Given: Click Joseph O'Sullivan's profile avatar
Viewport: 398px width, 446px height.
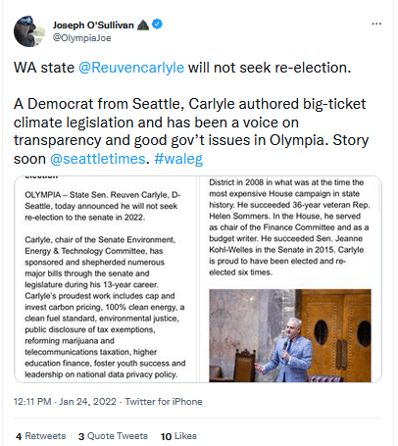Looking at the screenshot, I should tap(29, 31).
